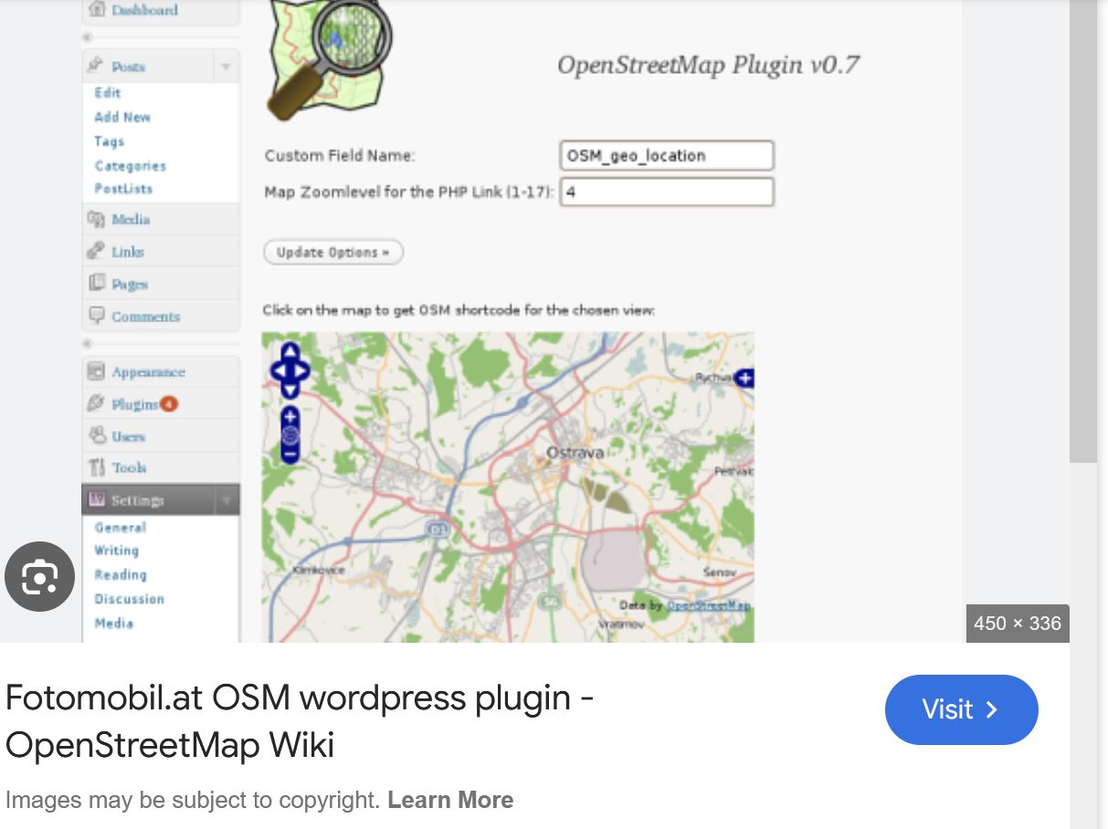Open the Learn More copyright link
This screenshot has width=1108, height=829.
click(x=450, y=800)
